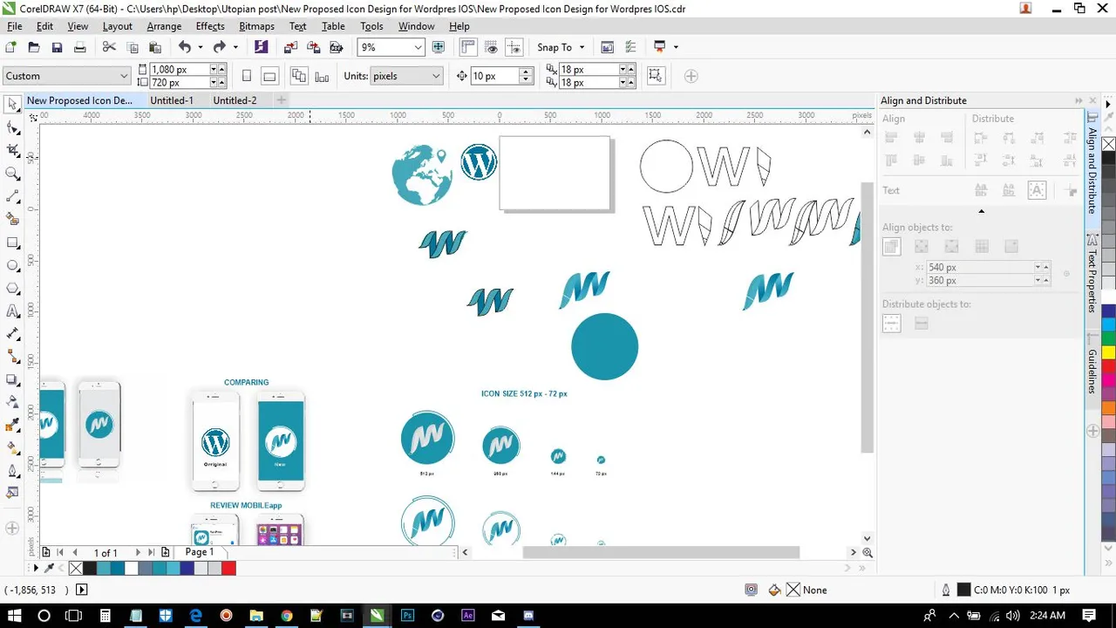Click the add page button
The height and width of the screenshot is (628, 1116).
(x=165, y=552)
